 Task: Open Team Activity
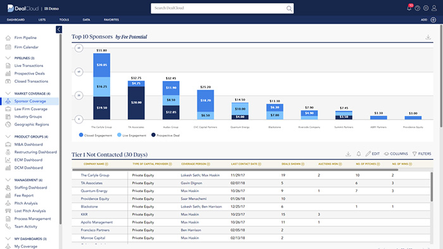(26, 227)
